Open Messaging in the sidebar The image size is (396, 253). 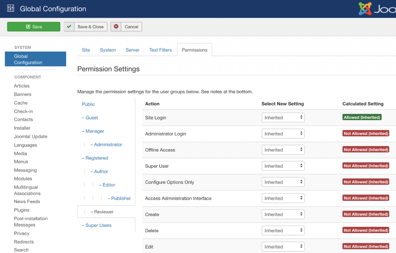point(25,170)
